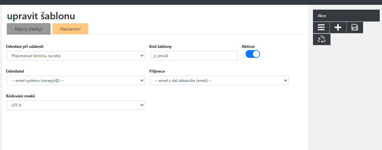The height and width of the screenshot is (150, 382).
Task: Click the Akce panel header
Action: (x=347, y=16)
